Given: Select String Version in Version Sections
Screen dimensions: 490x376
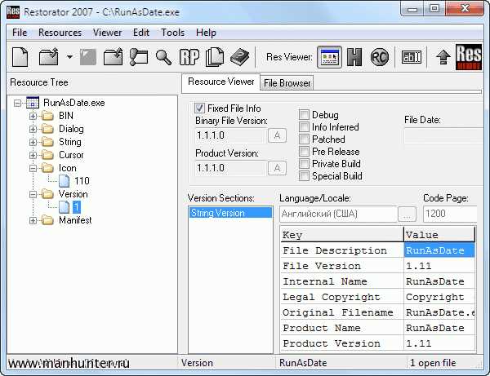Looking at the screenshot, I should pyautogui.click(x=230, y=213).
